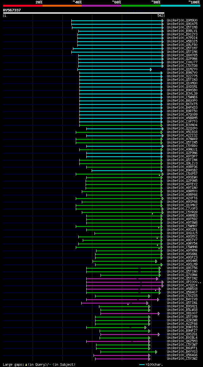Viewport: 203px width, 367px height.
Task: Click the cyan 100char scale bar in the legend
Action: click(142, 365)
